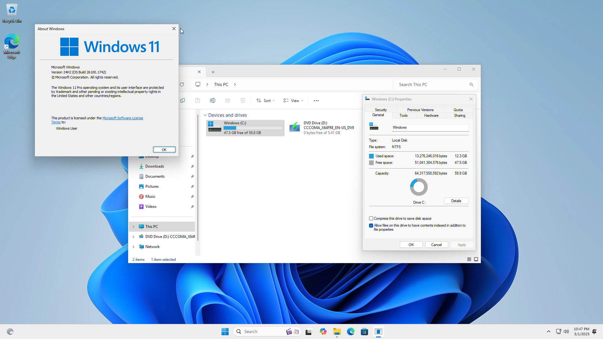
Task: Click the Windows Start button
Action: pyautogui.click(x=225, y=331)
